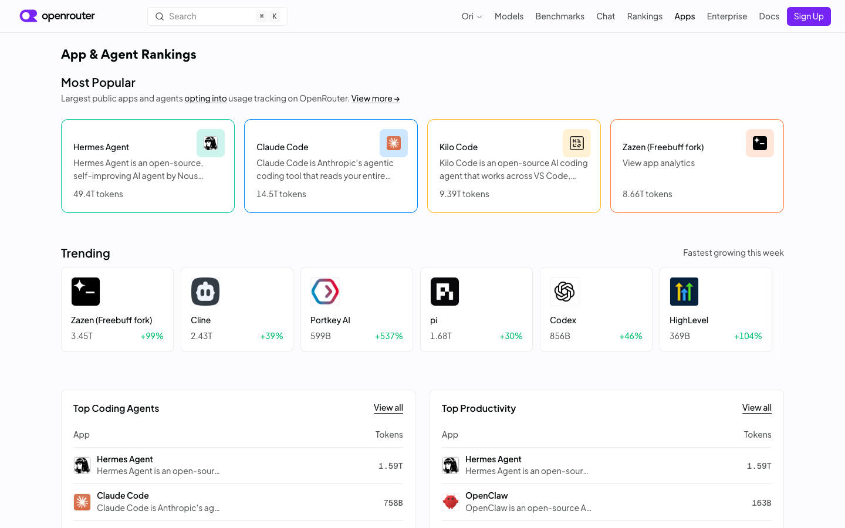This screenshot has width=845, height=528.
Task: Click '758B' token count for Claude Code
Action: pos(393,503)
